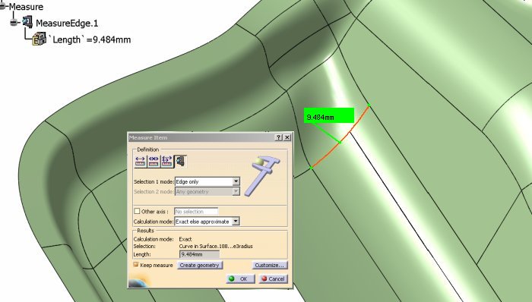Click the help question mark in dialog title
This screenshot has height=302, width=532.
point(278,137)
